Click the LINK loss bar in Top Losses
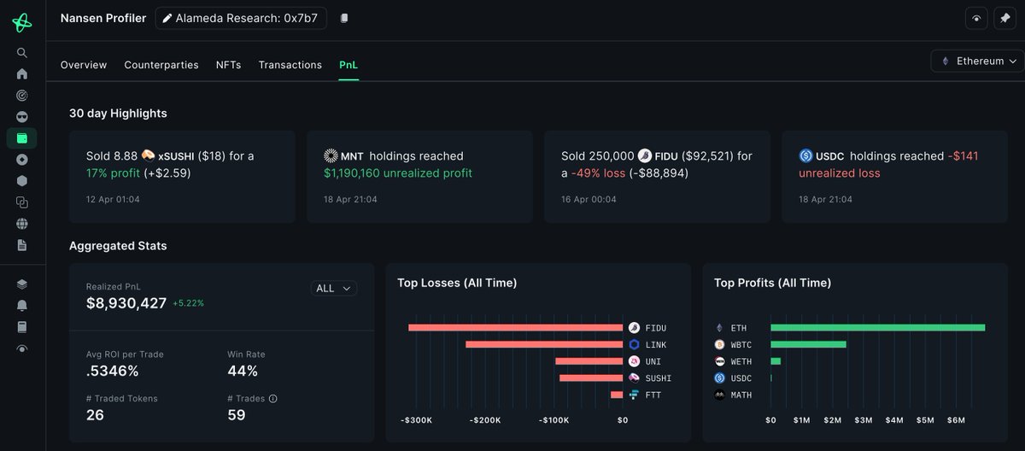 (x=544, y=344)
